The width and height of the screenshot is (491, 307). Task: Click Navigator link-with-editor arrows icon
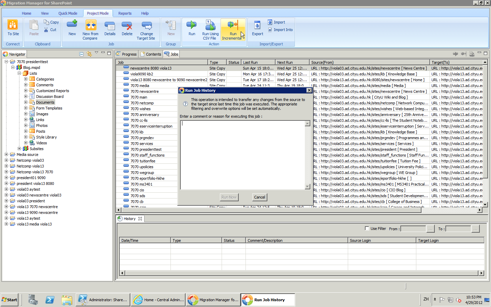(89, 54)
